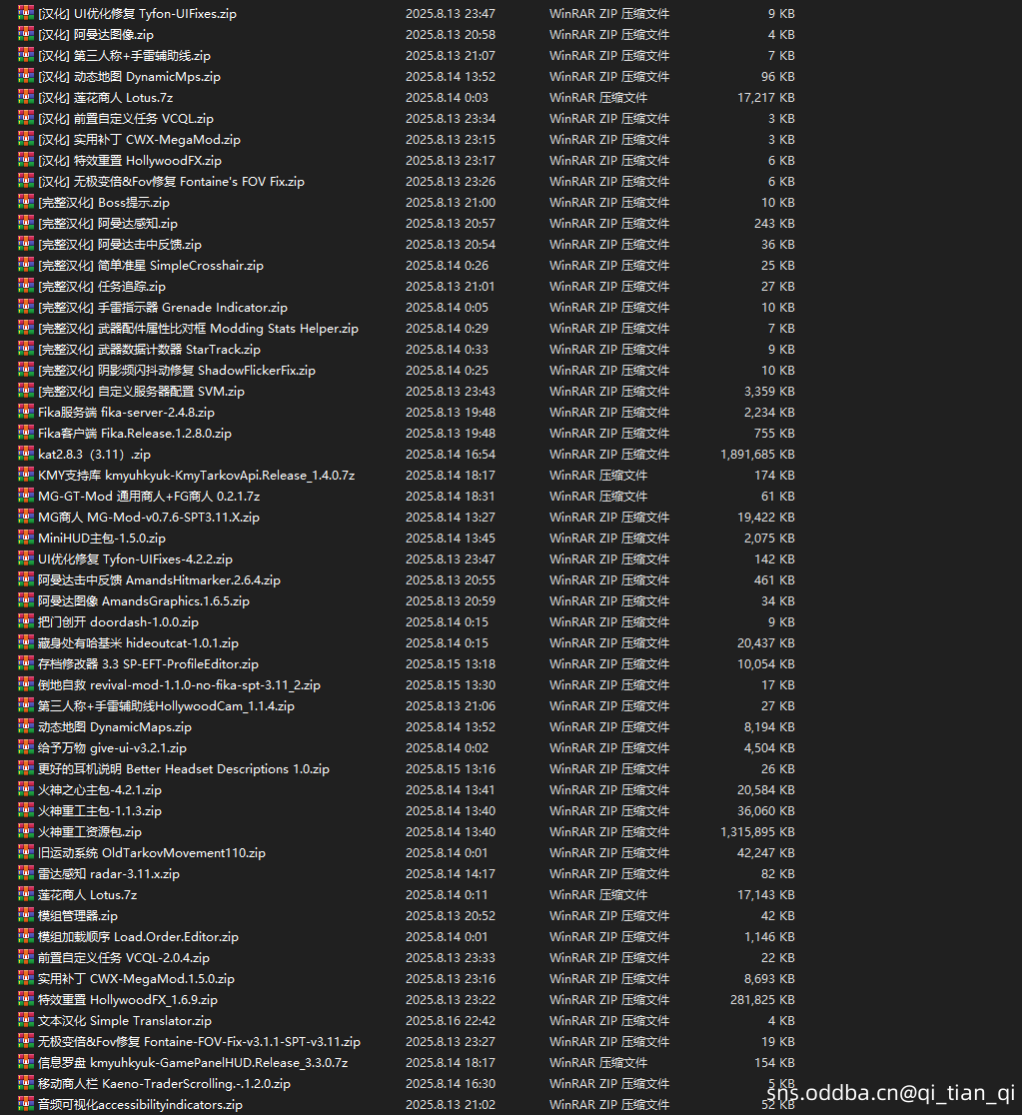Select file [汉化] 阿曼达图像.zip
The height and width of the screenshot is (1115, 1022).
[96, 34]
